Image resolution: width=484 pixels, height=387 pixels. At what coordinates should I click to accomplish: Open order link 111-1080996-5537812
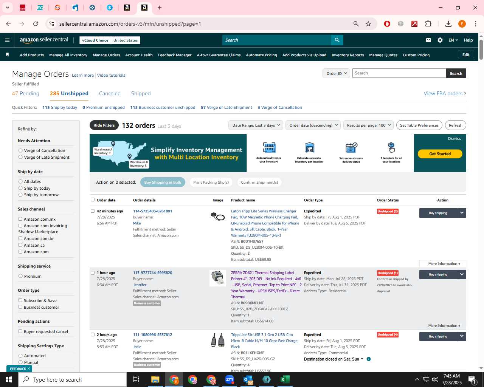click(152, 334)
